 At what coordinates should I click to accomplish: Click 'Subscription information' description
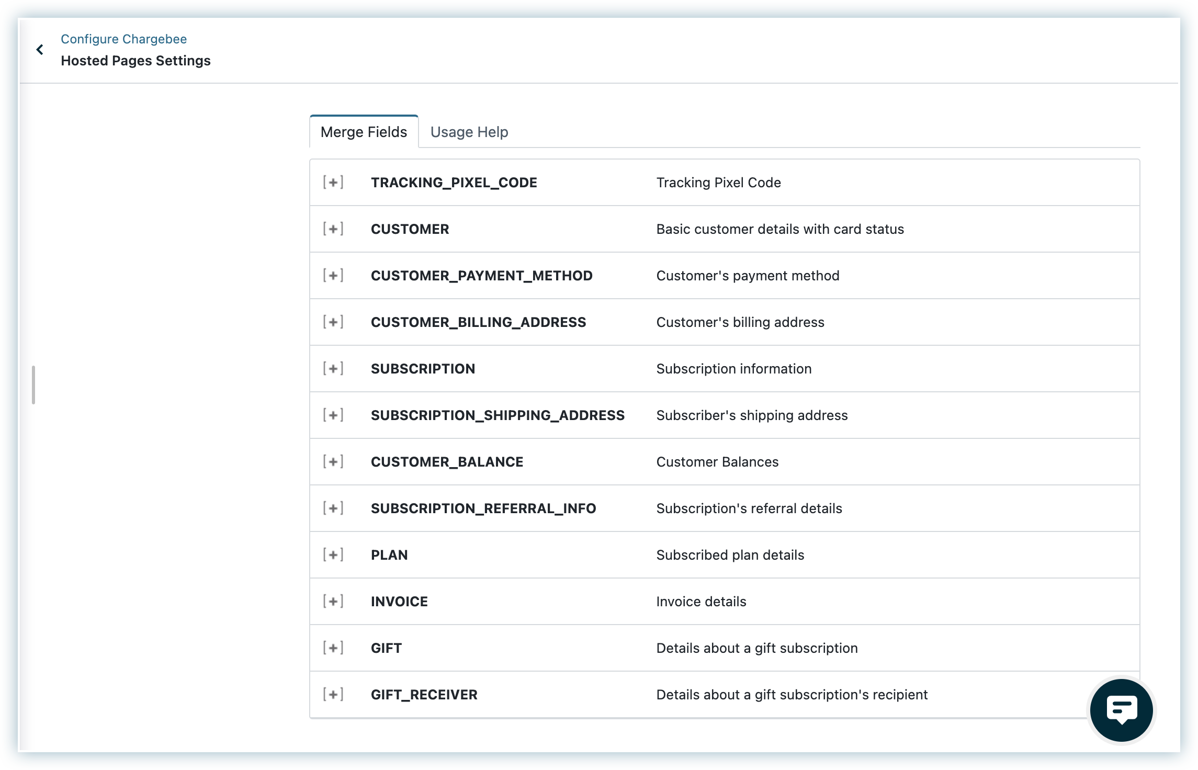pyautogui.click(x=734, y=369)
